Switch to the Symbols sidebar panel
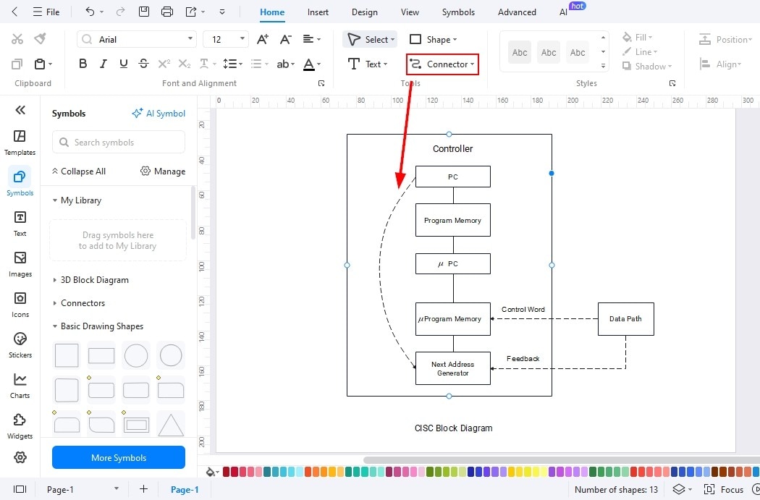 pyautogui.click(x=20, y=181)
